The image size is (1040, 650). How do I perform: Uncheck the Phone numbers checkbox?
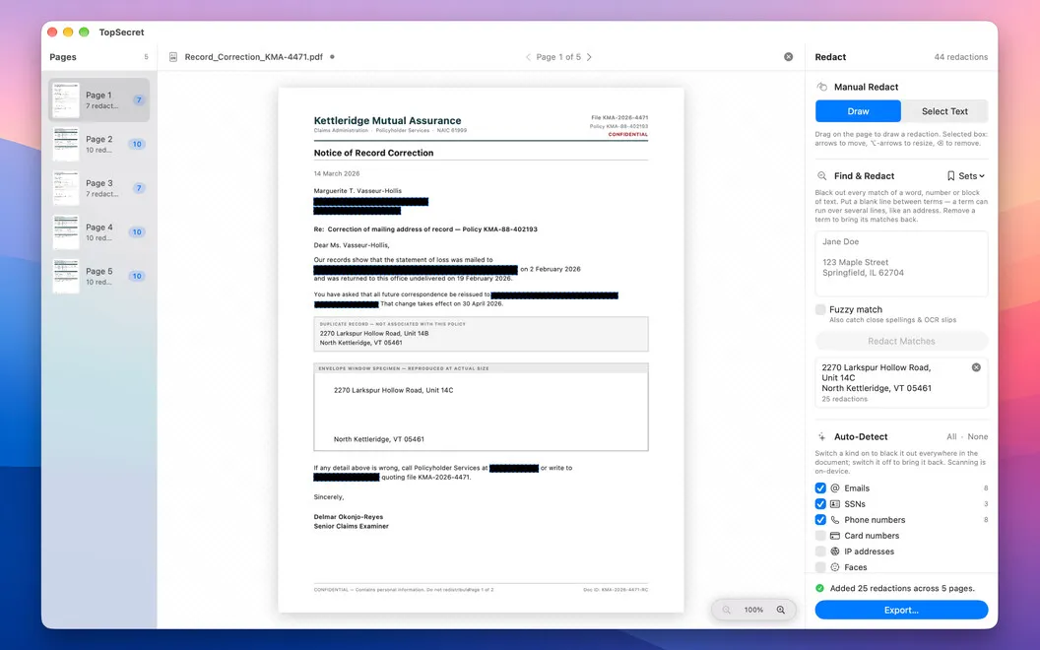[820, 520]
